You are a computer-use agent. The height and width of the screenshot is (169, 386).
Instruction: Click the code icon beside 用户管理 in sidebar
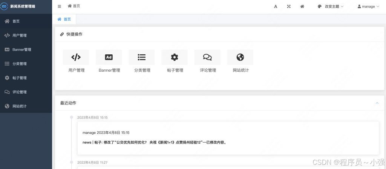[7, 35]
